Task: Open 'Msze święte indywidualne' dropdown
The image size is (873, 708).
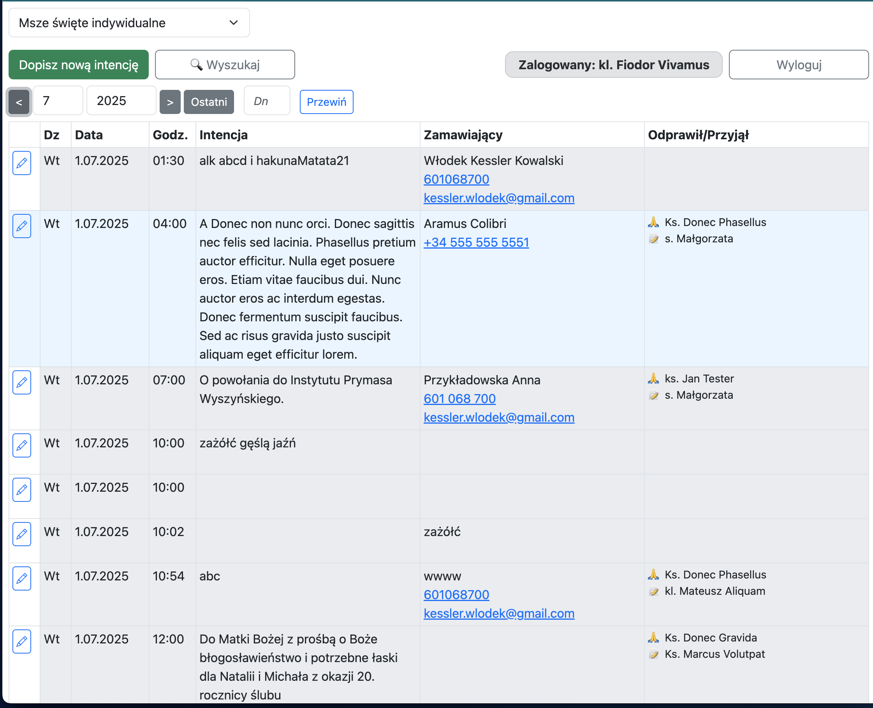Action: click(129, 23)
